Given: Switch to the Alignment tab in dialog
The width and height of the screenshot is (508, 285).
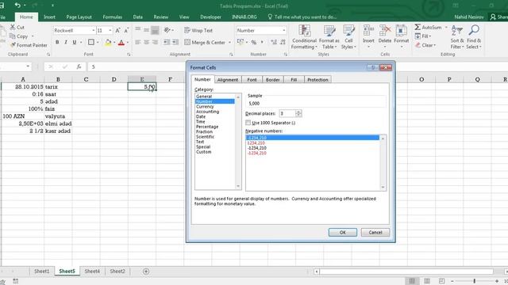Looking at the screenshot, I should pos(228,79).
